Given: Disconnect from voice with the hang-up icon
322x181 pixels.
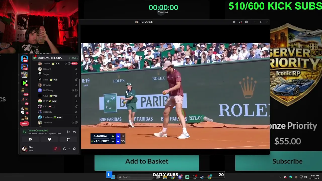Looking at the screenshot, I should [x=74, y=132].
